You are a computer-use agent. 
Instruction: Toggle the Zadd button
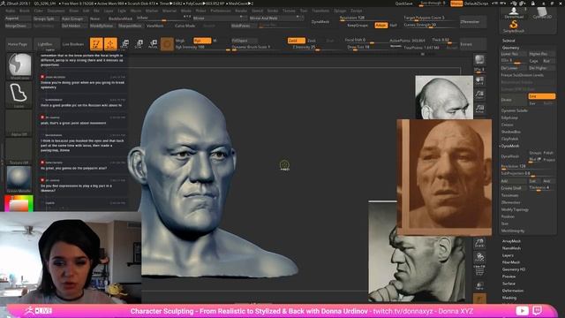(297, 41)
